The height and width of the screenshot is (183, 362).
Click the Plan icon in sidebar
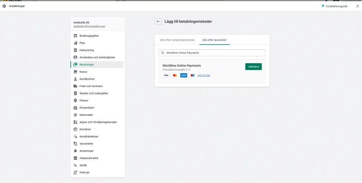[75, 43]
